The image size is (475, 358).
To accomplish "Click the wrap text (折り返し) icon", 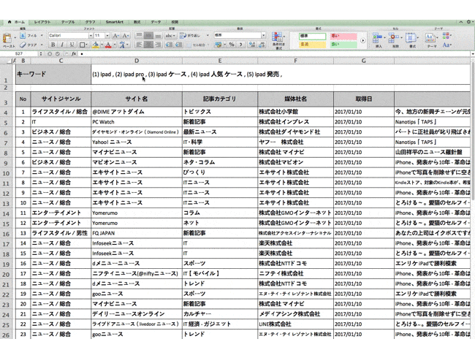I will [183, 36].
